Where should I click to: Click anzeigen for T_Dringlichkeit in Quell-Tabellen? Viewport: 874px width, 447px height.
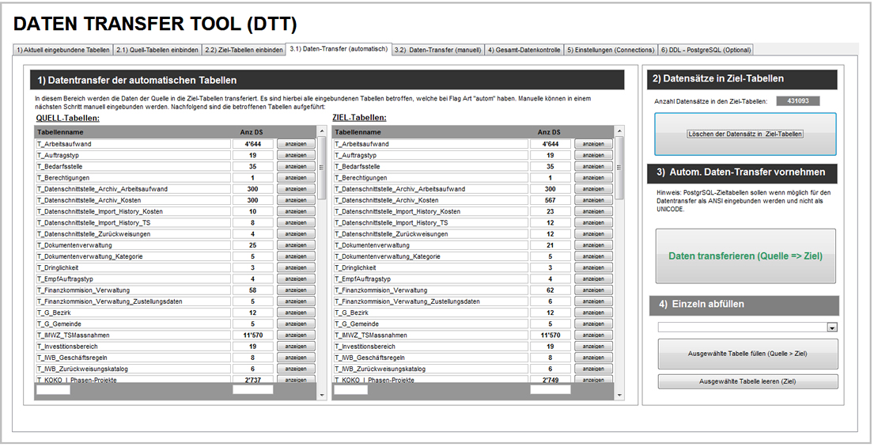point(296,268)
